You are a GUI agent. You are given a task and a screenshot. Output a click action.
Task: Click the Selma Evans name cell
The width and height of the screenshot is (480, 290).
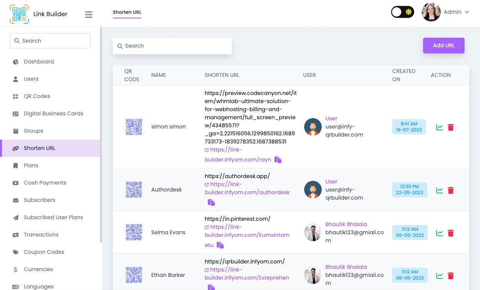click(168, 232)
